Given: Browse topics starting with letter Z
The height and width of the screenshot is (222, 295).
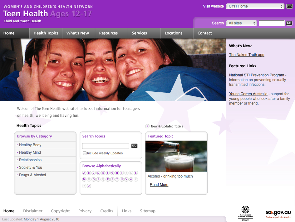Looking at the screenshot, I should click(89, 186).
